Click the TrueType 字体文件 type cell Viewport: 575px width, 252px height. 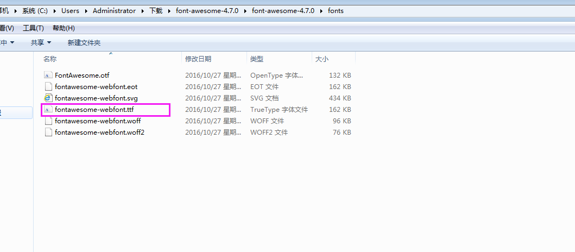click(279, 109)
